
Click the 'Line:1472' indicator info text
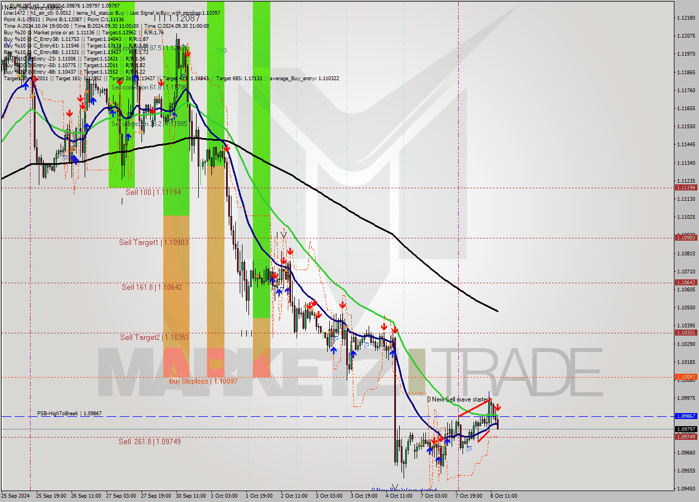[x=14, y=13]
